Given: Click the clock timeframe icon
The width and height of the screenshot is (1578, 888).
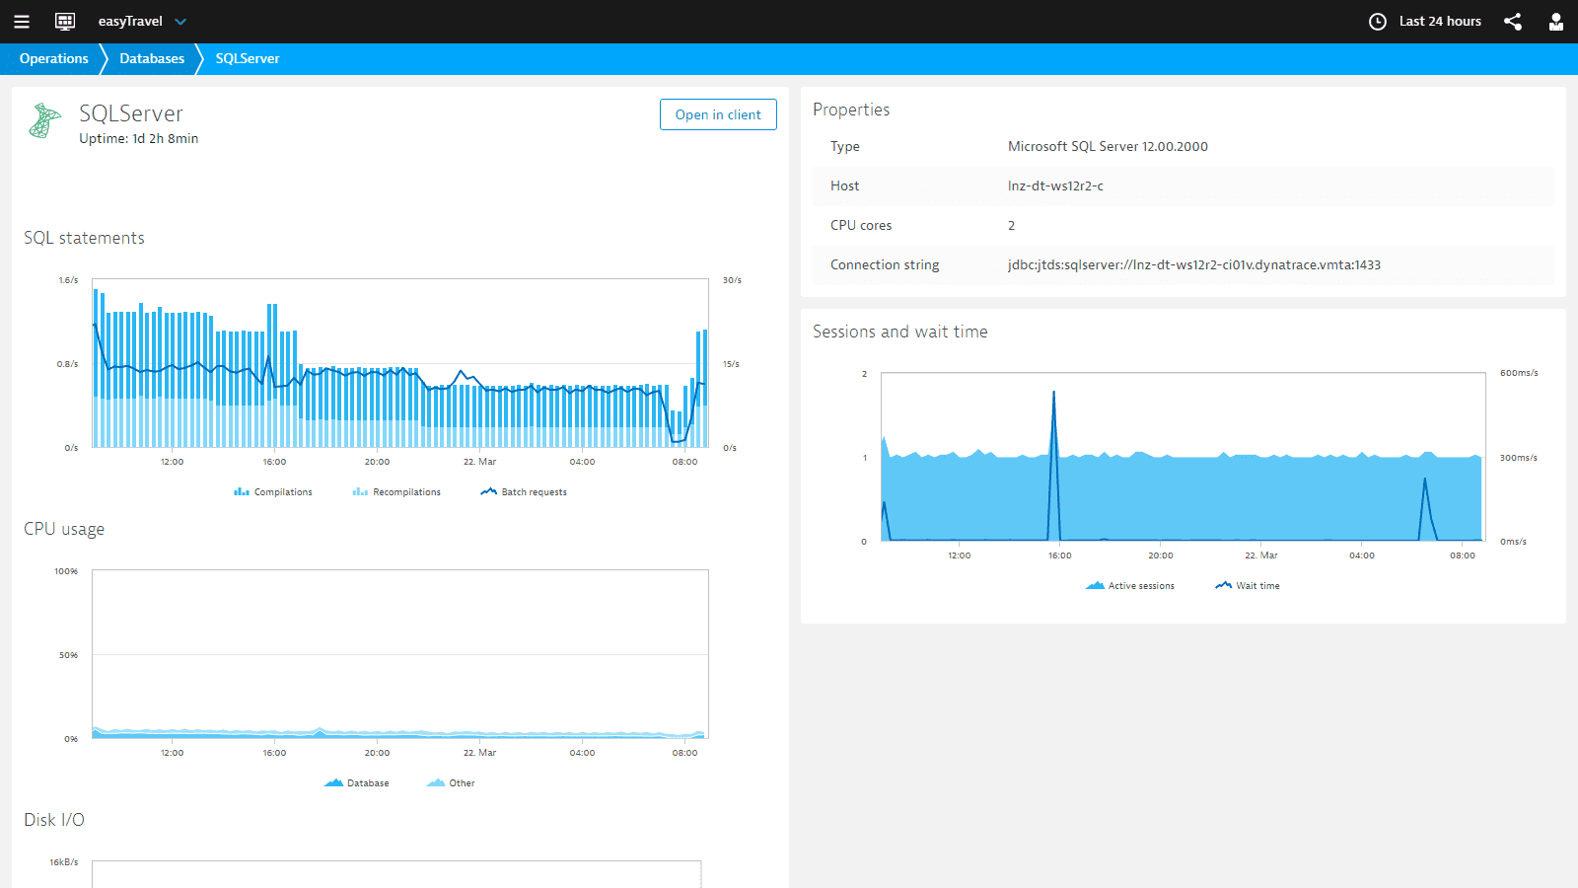Looking at the screenshot, I should pos(1378,22).
